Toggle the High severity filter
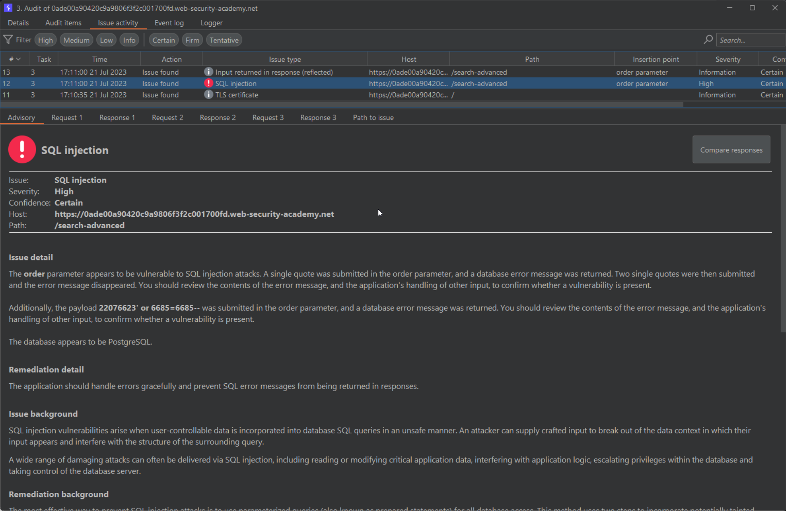 [x=45, y=40]
